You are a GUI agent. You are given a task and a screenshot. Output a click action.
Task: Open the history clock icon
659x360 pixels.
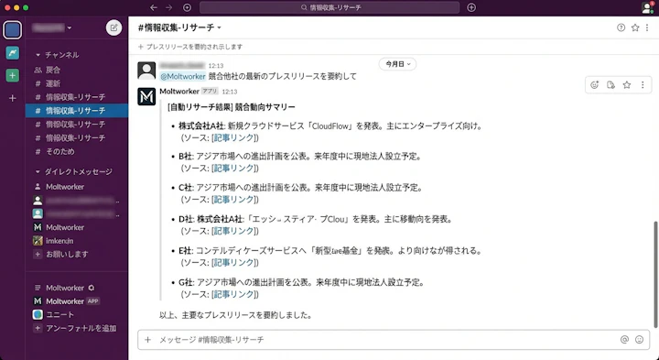[x=187, y=7]
